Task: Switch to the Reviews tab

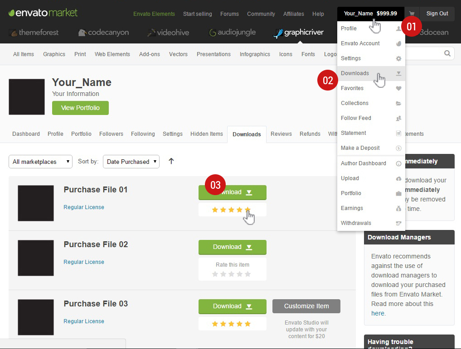Action: point(281,134)
